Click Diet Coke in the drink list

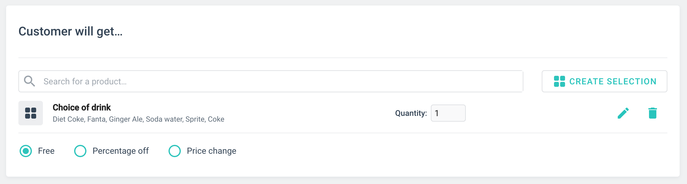68,119
